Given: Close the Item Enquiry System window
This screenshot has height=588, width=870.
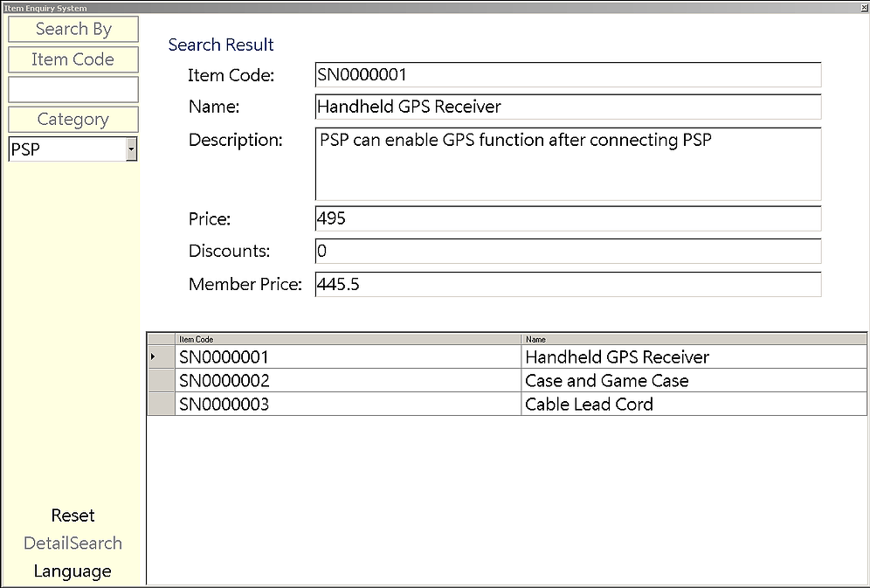Looking at the screenshot, I should [x=864, y=8].
